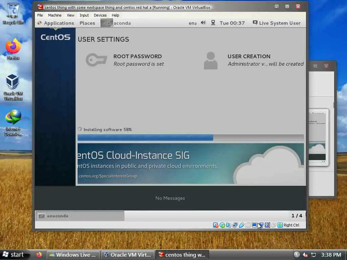The height and width of the screenshot is (260, 347).
Task: Click the USB devices status icon
Action: [241, 225]
